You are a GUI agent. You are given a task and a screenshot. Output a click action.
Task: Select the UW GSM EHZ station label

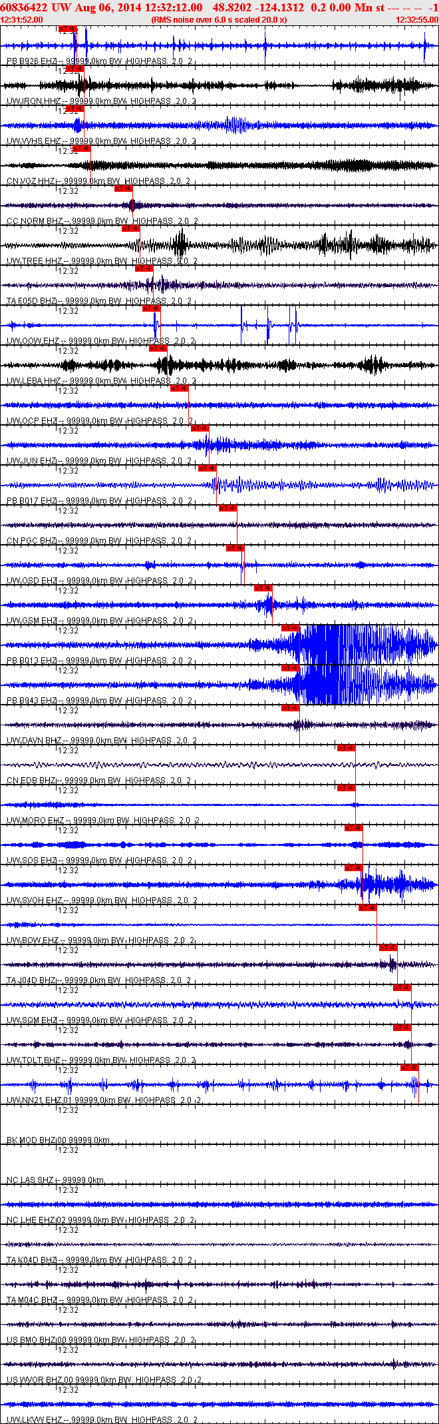pos(32,620)
